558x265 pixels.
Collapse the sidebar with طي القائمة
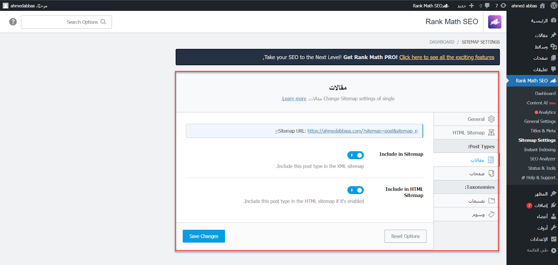point(541,250)
